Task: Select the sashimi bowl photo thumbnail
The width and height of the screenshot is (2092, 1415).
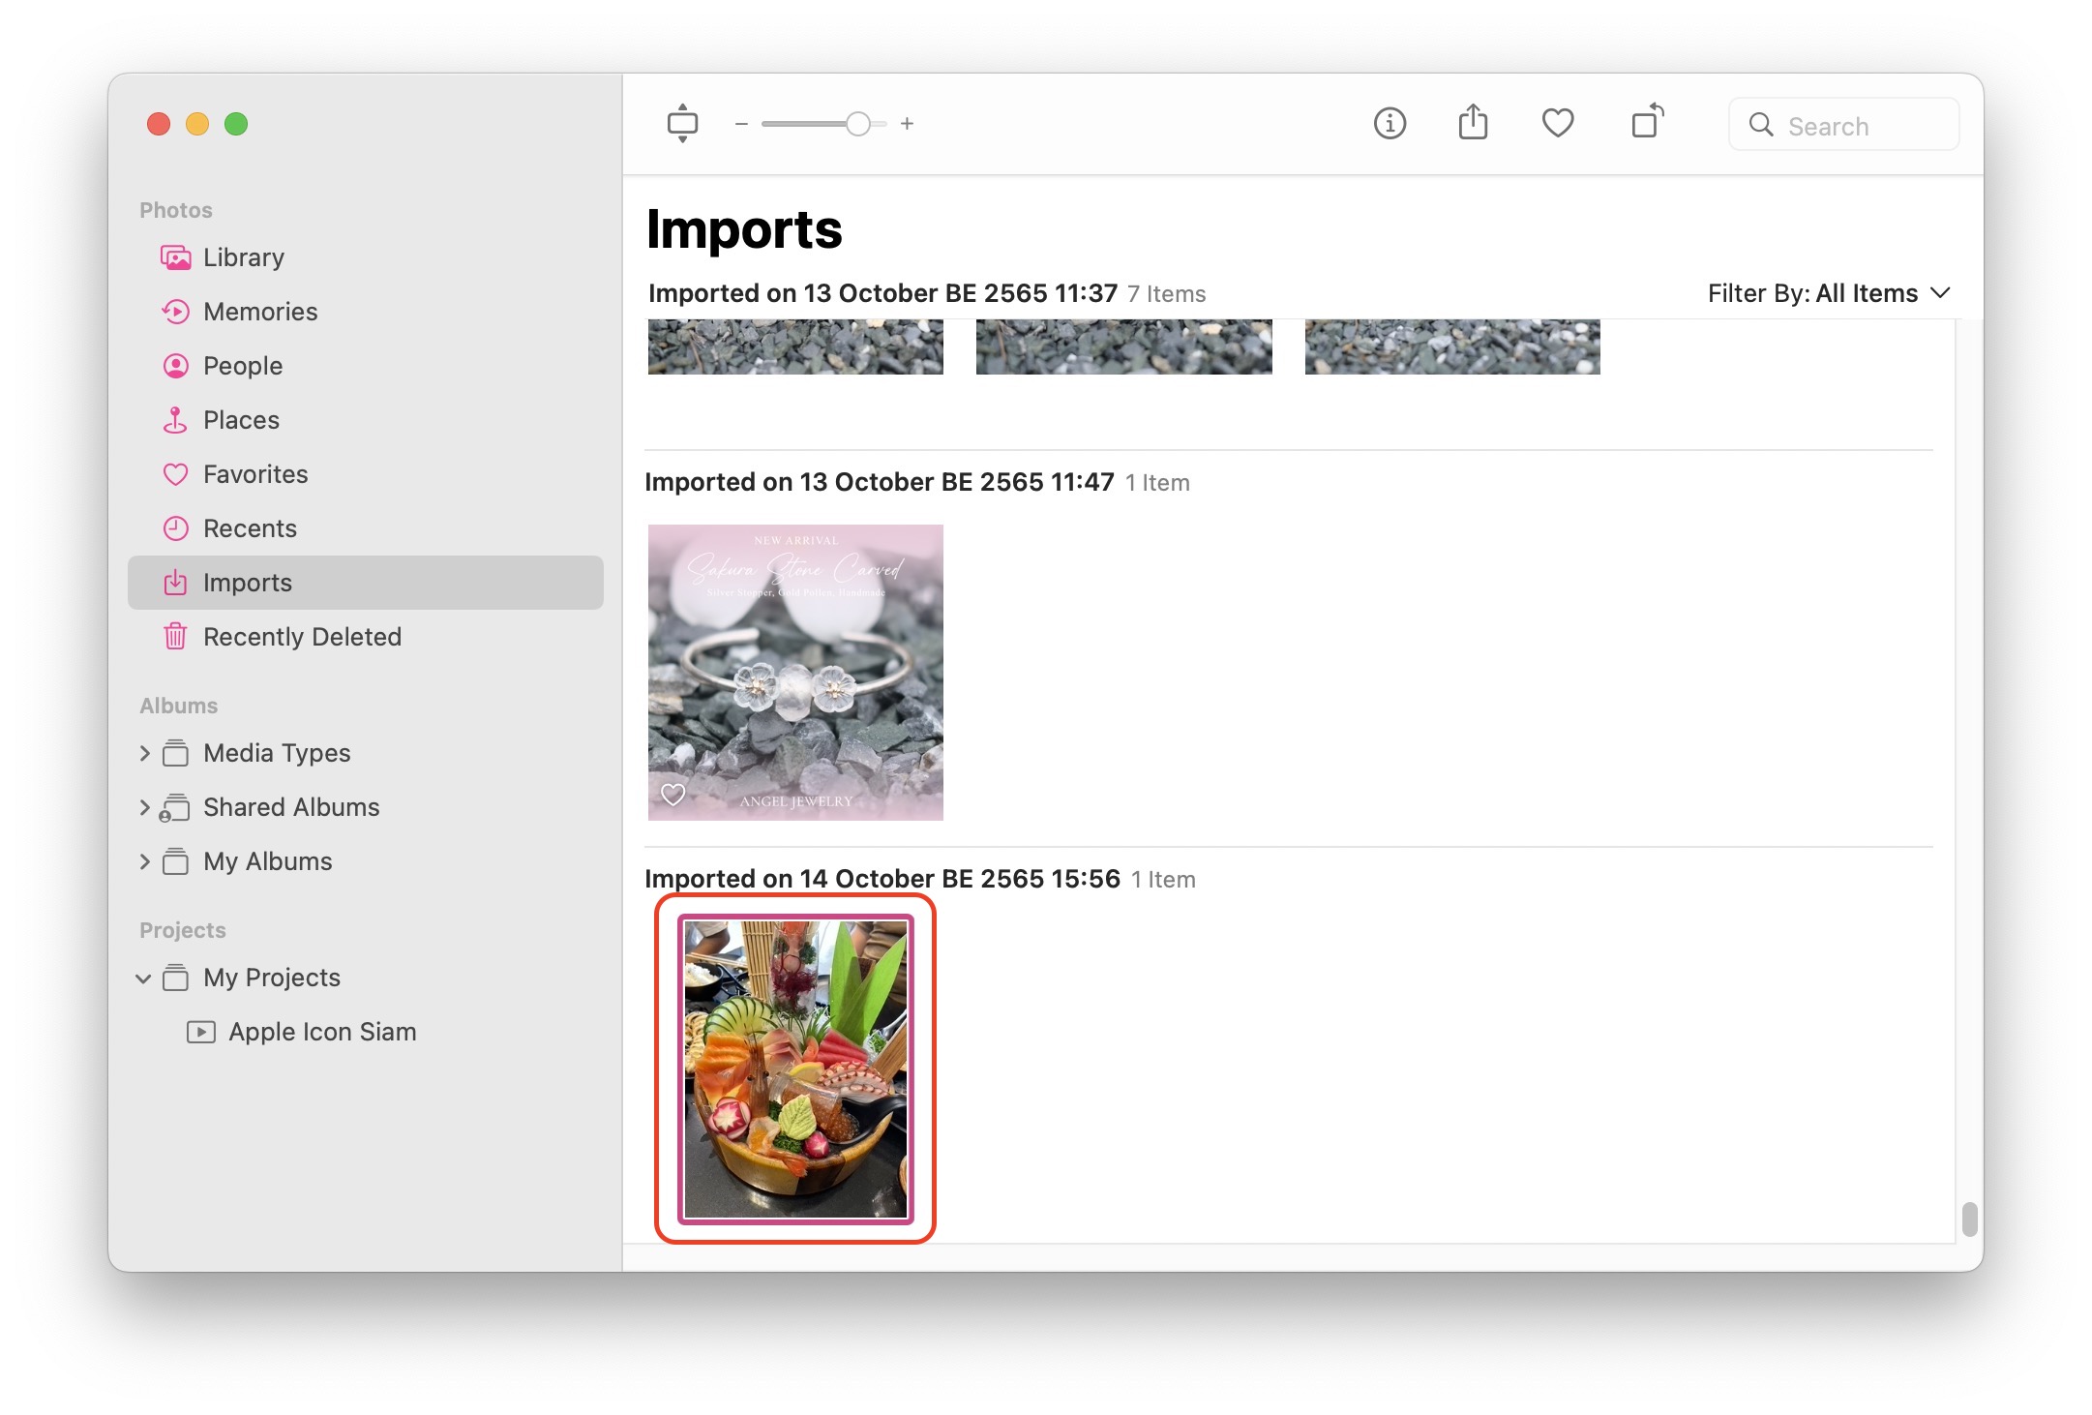Action: (x=795, y=1069)
